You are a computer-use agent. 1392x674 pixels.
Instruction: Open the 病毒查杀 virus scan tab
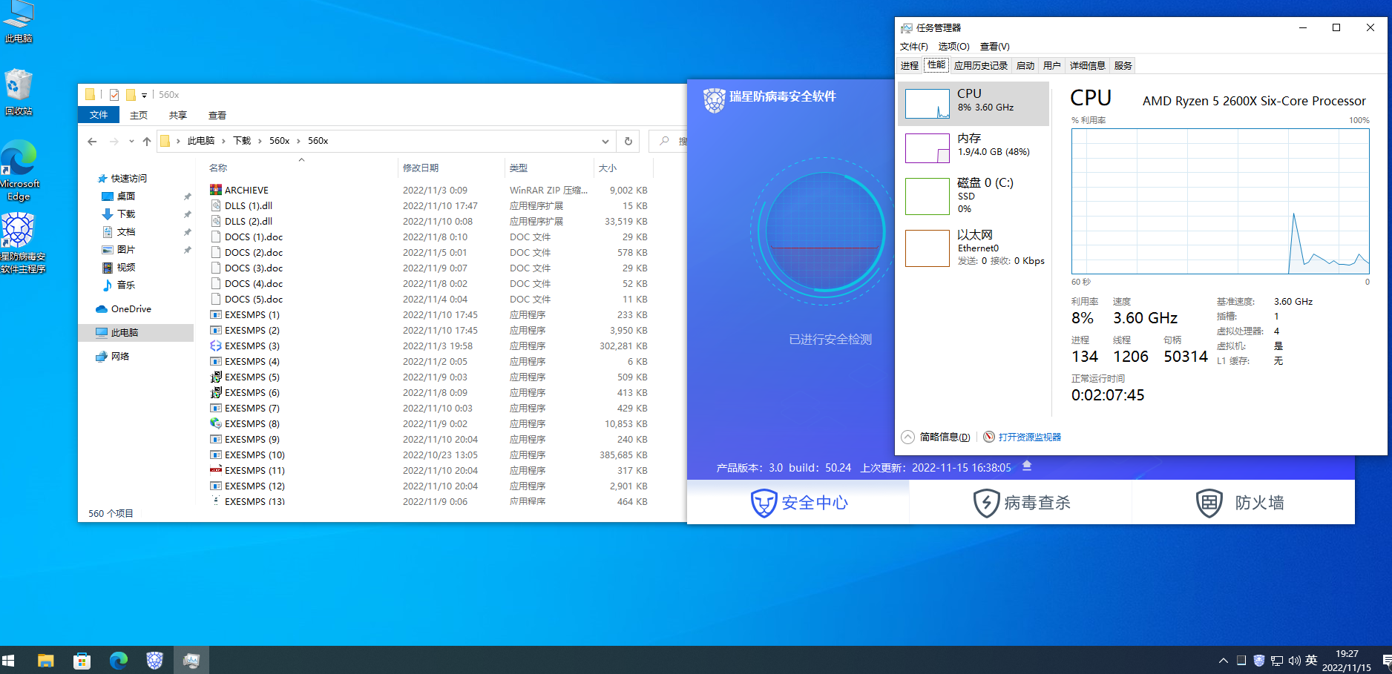pos(1021,503)
